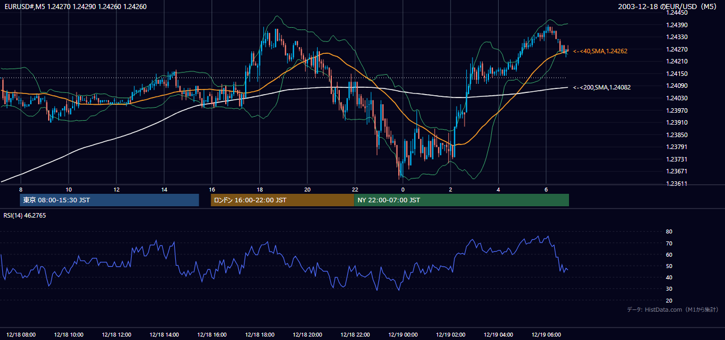
Task: Click hour tick 20 under price chart
Action: (307, 189)
